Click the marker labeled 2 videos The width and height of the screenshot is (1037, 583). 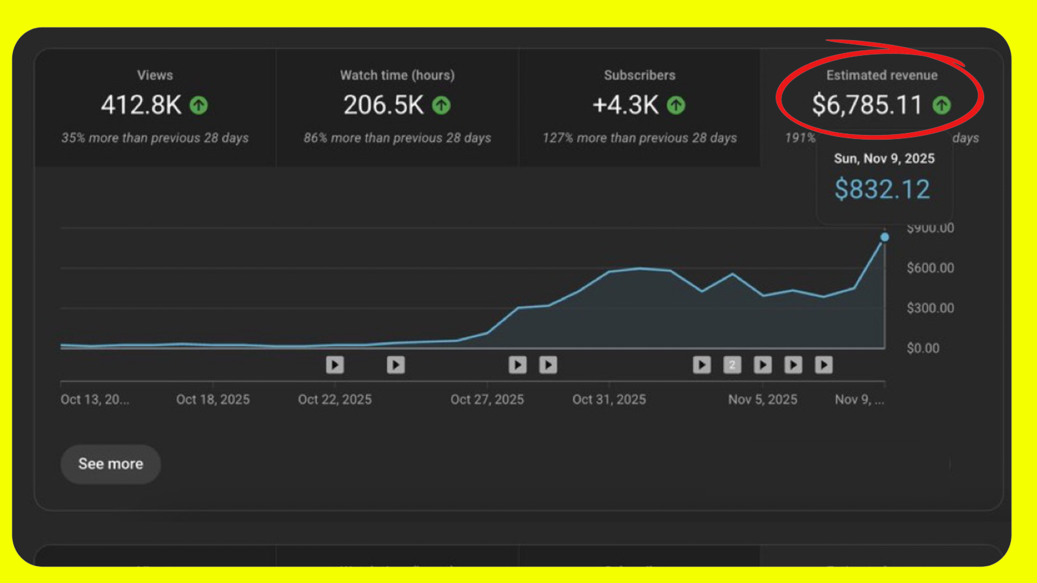[x=732, y=365]
